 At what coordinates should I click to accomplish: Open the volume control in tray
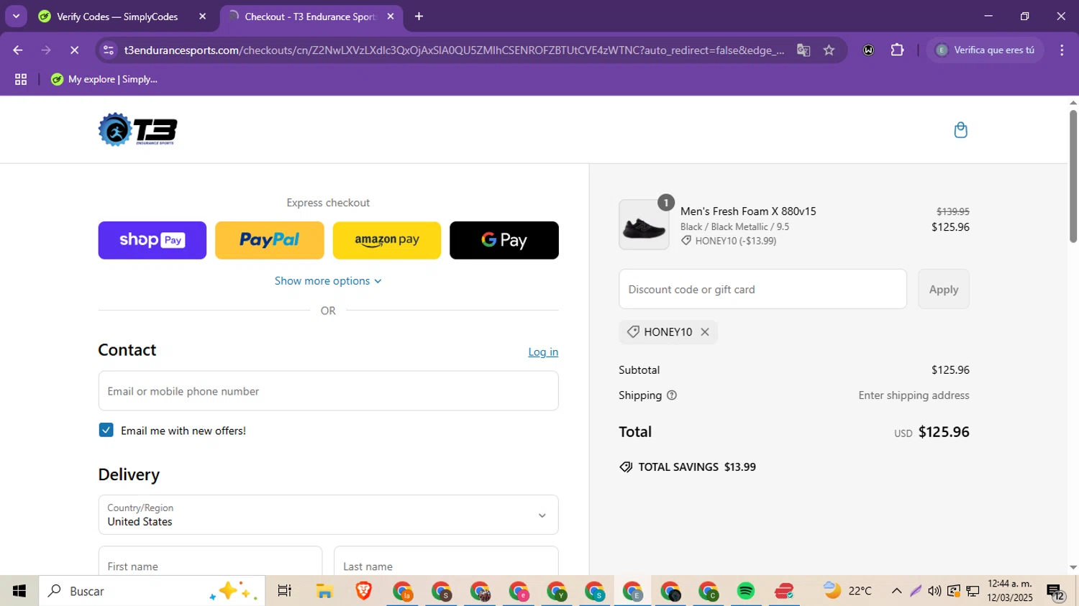934,591
